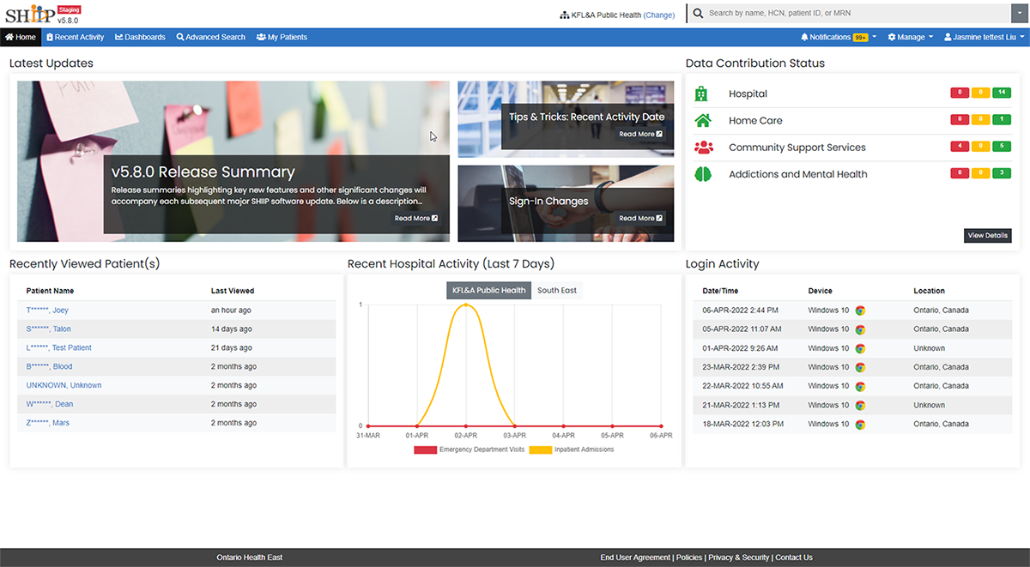Read more on v5.8.0 Release Summary
1030x567 pixels.
(x=416, y=219)
